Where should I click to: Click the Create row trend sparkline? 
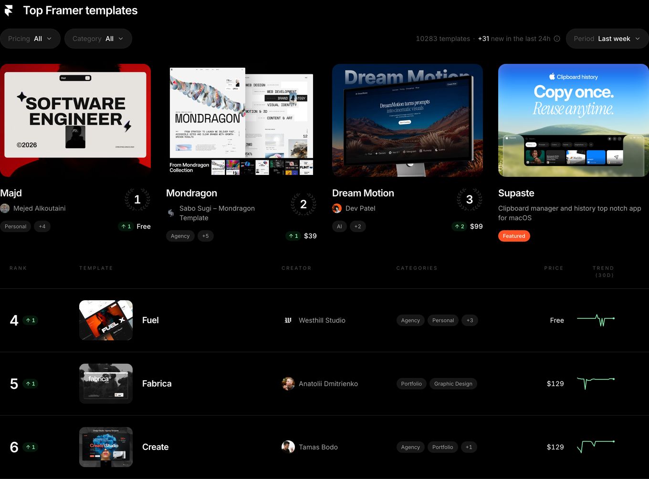click(596, 446)
